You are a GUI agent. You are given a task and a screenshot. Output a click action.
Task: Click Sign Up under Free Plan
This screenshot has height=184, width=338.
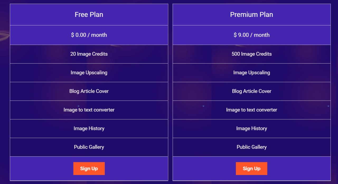(89, 168)
